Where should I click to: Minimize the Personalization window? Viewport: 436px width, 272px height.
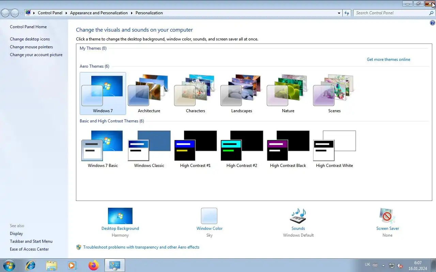(x=407, y=4)
